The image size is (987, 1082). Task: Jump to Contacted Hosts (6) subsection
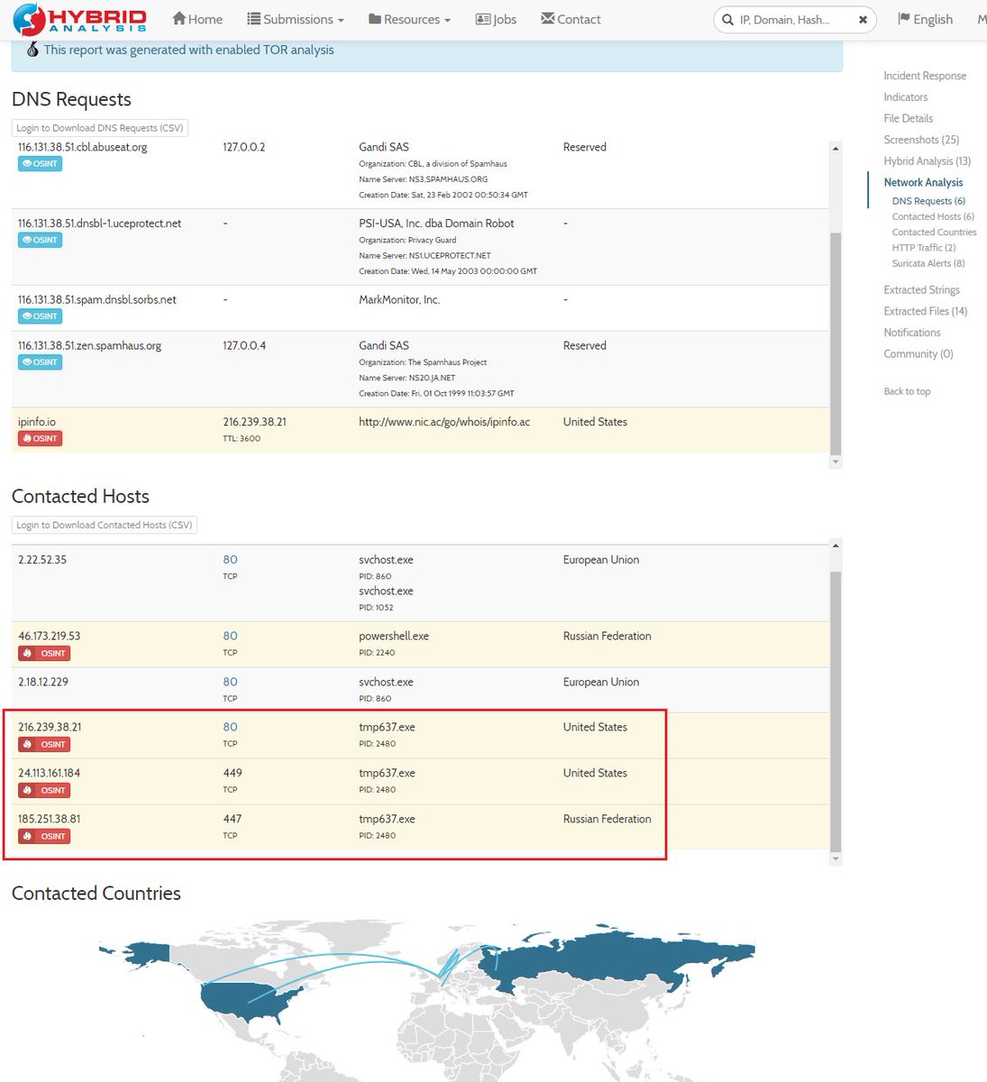pos(933,216)
